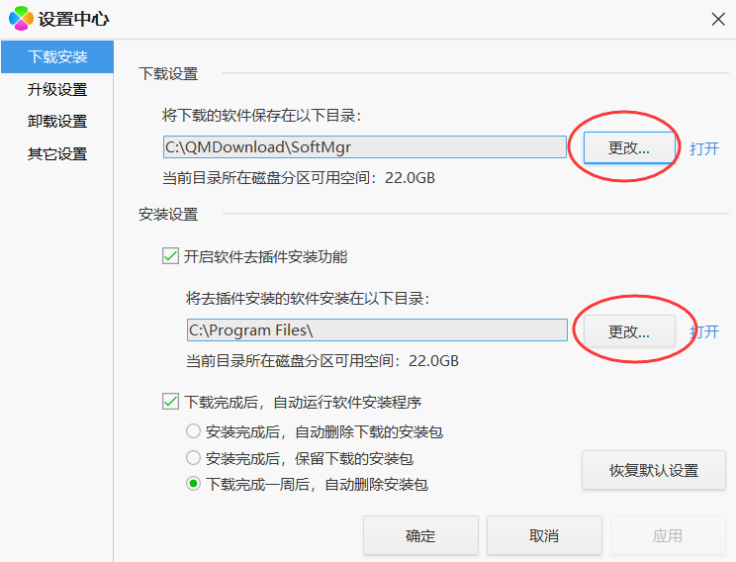Select 下载完成一周后，自动删除安装包 option
The image size is (736, 562).
[x=194, y=485]
